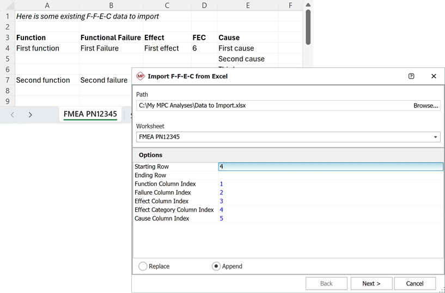Select the Replace radio option

(x=143, y=266)
